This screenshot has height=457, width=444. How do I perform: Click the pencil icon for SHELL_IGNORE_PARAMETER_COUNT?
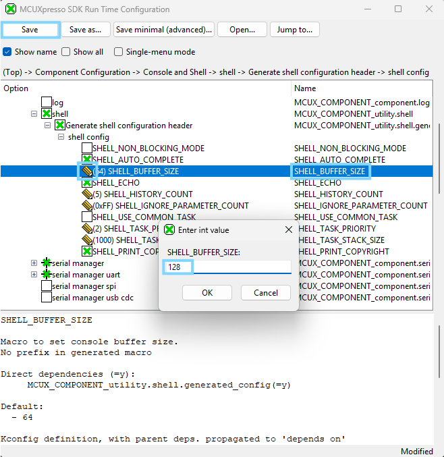[86, 205]
